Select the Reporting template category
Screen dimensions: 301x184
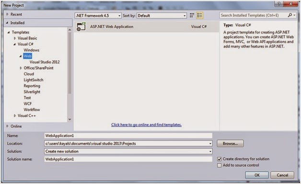click(x=32, y=86)
